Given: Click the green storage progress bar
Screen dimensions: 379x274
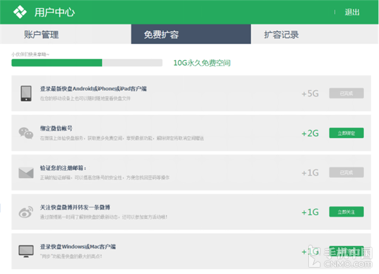Looking at the screenshot, I should tap(57, 63).
